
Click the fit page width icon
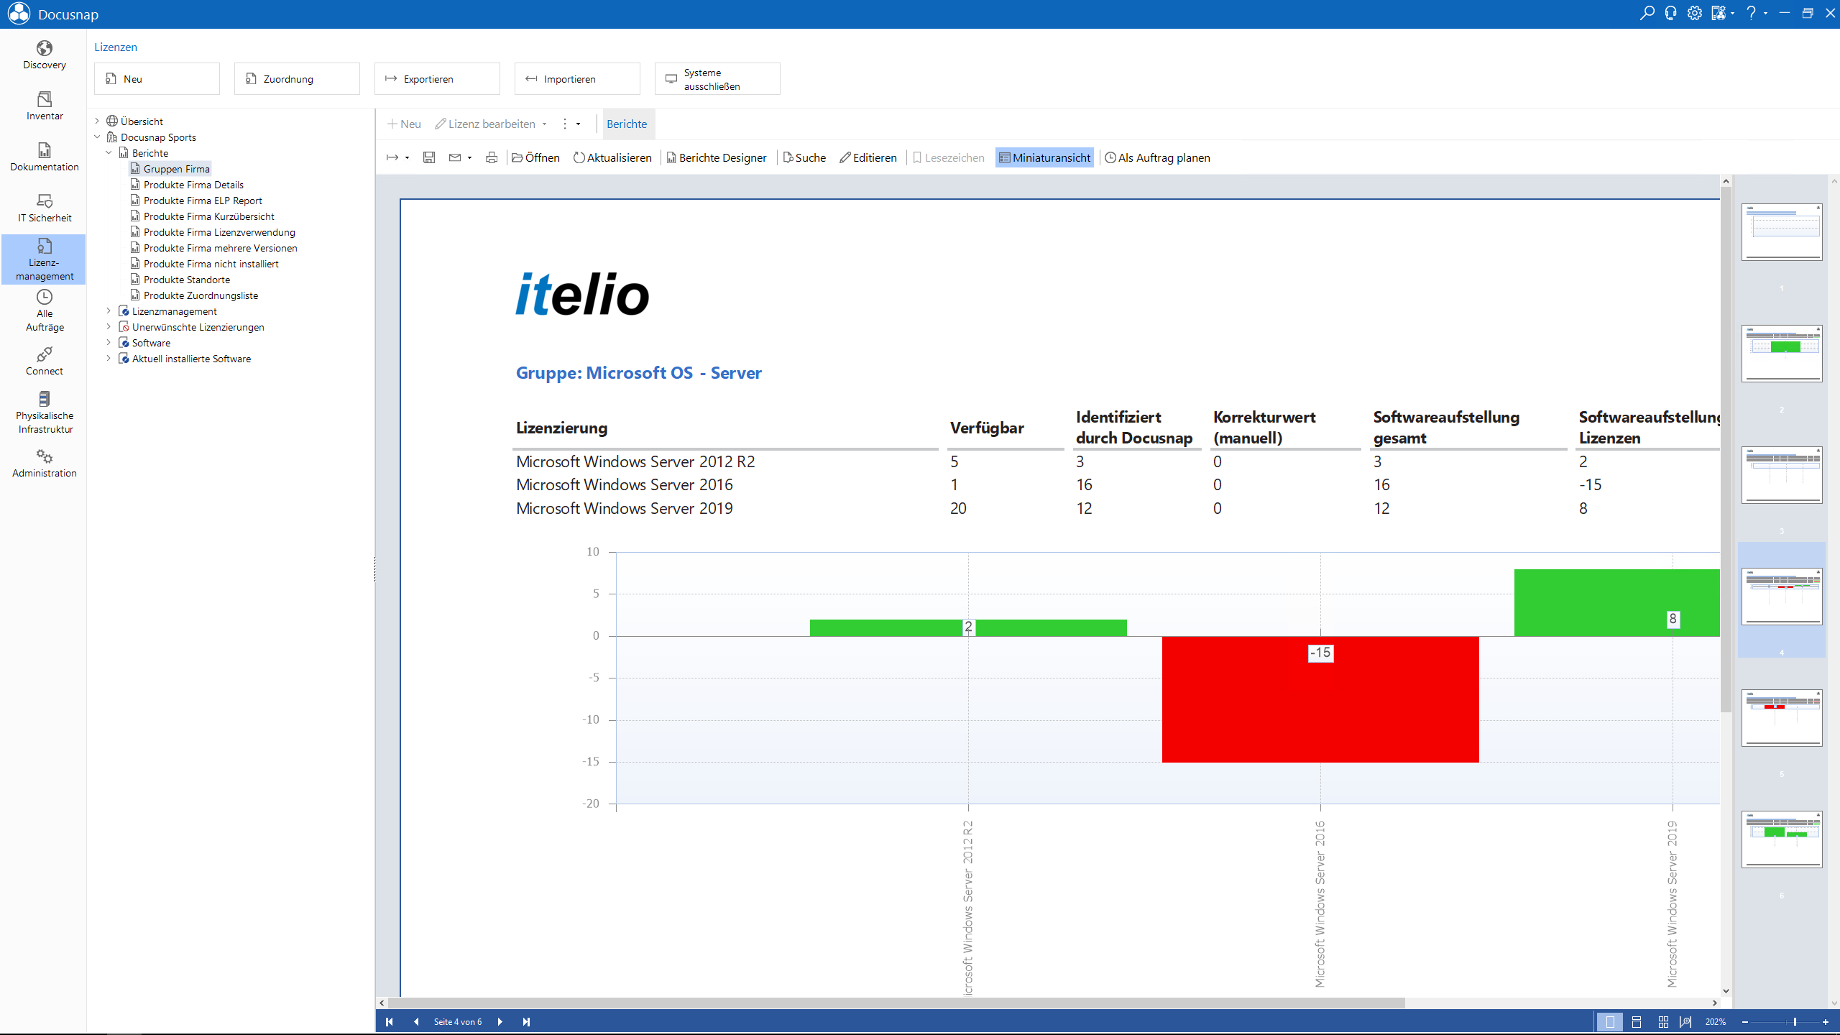click(1685, 1021)
